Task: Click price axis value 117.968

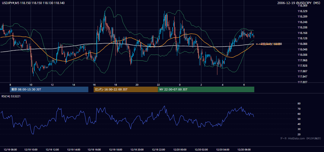Action: (x=302, y=60)
